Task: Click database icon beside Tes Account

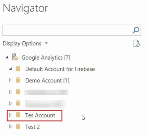Action: [x=18, y=115]
